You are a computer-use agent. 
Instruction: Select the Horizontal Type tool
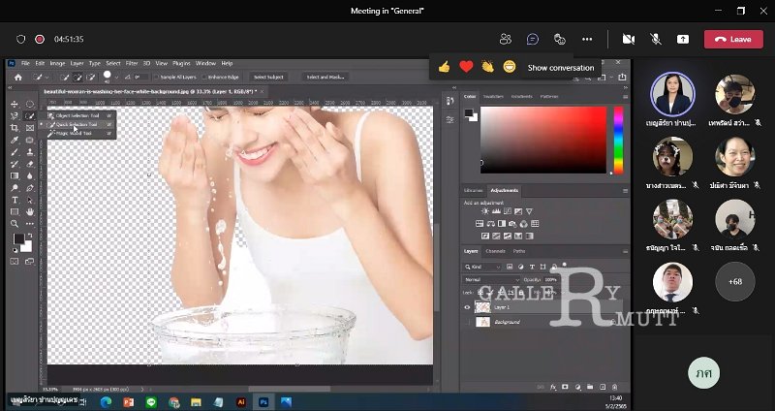[15, 200]
